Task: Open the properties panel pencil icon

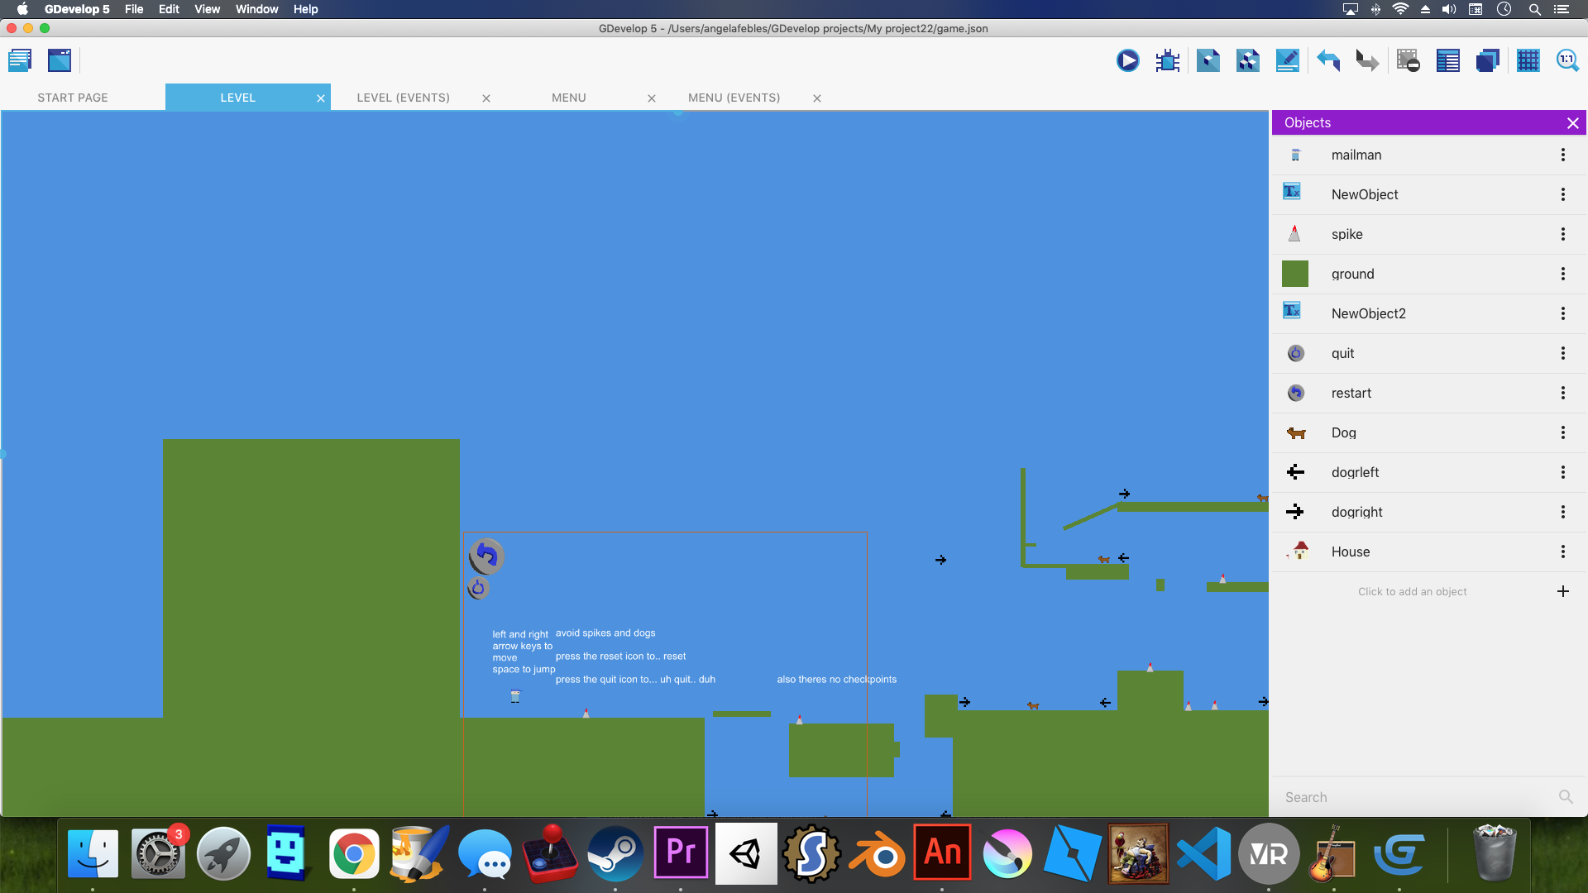Action: click(x=1287, y=60)
